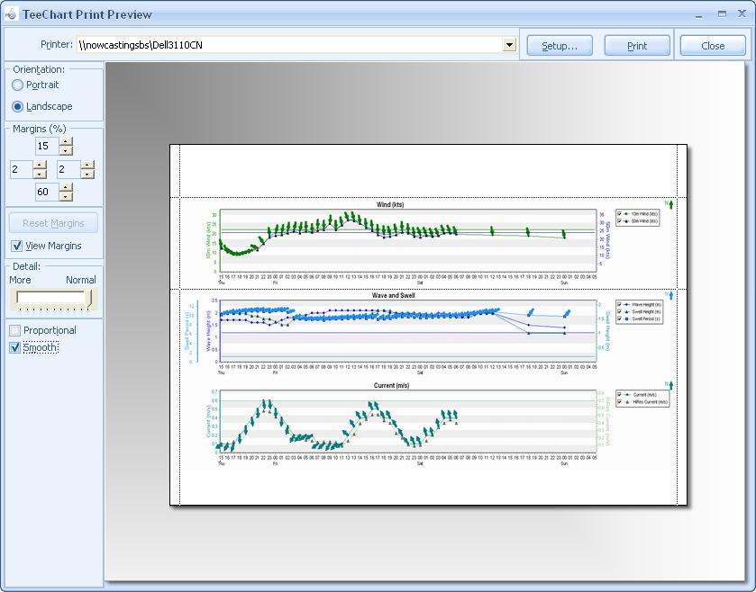This screenshot has height=592, width=756.
Task: Decrease the bottom margin value 60
Action: tap(66, 196)
